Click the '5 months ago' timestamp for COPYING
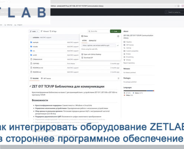This screenshot has width=184, height=149. [x=115, y=64]
